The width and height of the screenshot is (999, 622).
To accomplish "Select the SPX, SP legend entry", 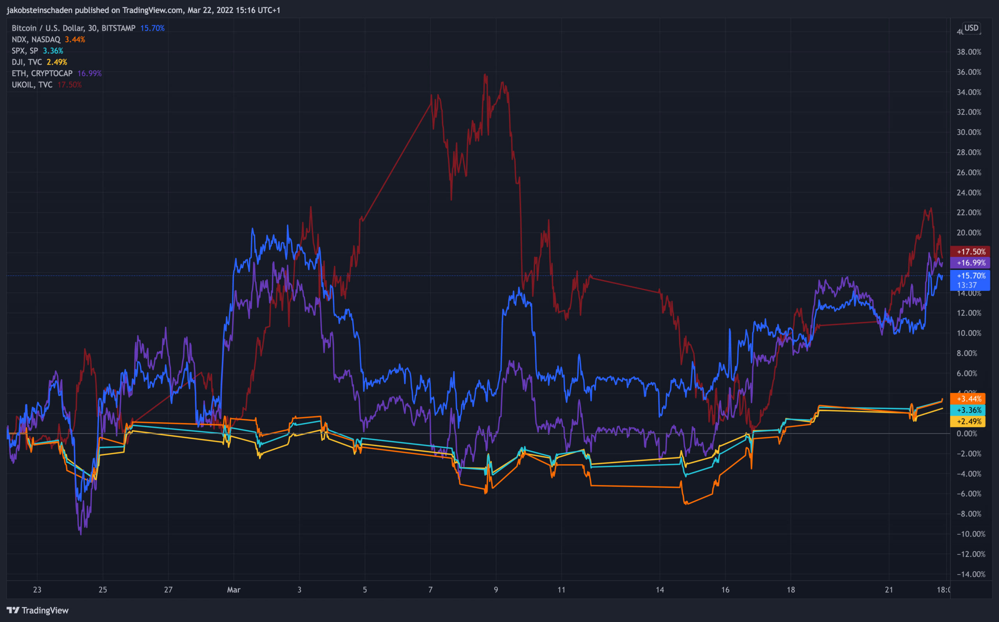I will click(x=25, y=51).
